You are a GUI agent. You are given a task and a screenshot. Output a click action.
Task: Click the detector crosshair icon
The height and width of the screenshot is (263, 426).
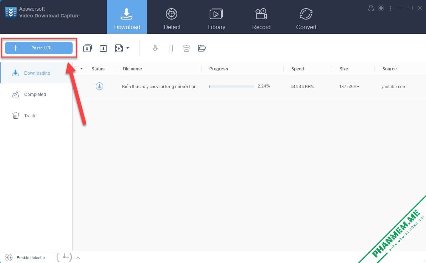click(9, 258)
